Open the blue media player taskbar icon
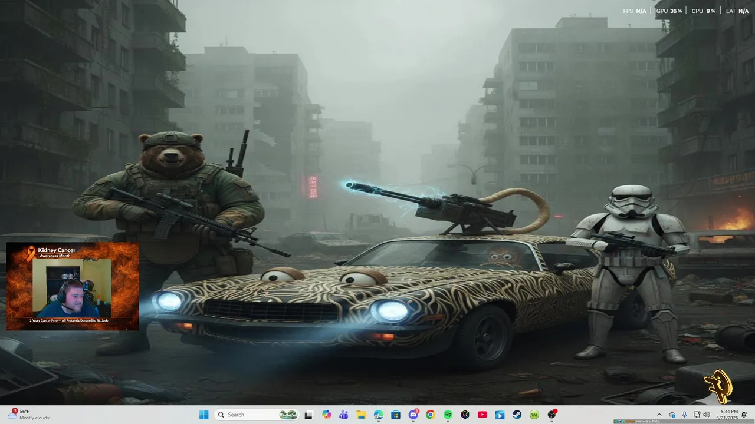Screen dimensions: 755x424 coord(500,415)
